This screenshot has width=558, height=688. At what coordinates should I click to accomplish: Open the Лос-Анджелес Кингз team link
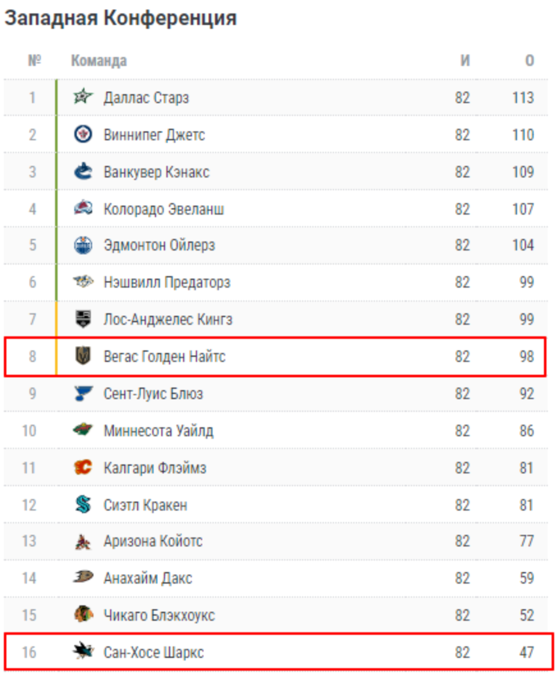[x=168, y=319]
